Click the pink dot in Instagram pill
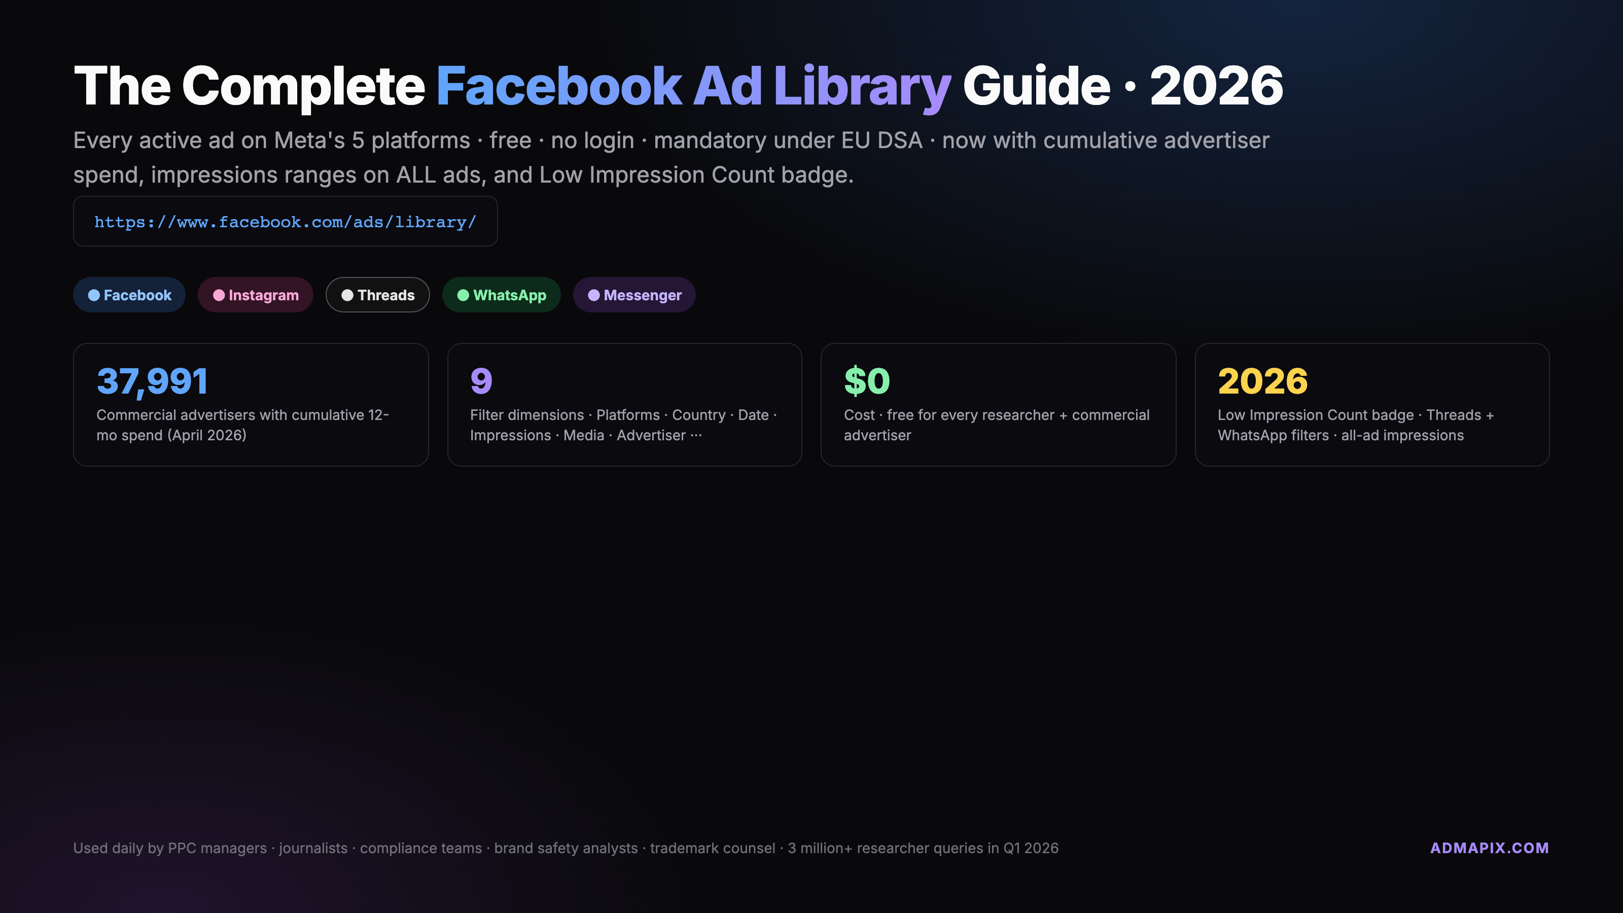 pos(219,295)
